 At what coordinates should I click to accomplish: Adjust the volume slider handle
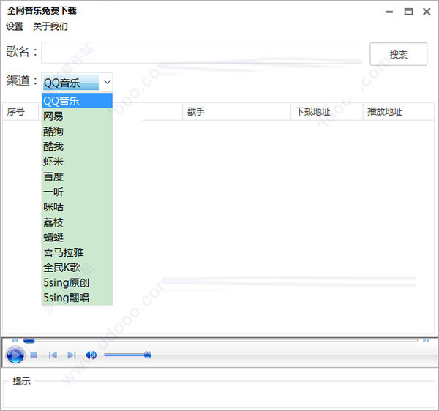(148, 355)
